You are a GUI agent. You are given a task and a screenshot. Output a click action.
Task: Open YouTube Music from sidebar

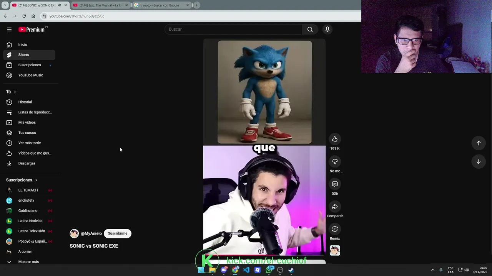pyautogui.click(x=29, y=76)
